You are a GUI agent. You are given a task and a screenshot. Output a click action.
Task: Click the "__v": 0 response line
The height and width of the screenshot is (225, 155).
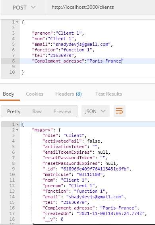tap(53, 219)
